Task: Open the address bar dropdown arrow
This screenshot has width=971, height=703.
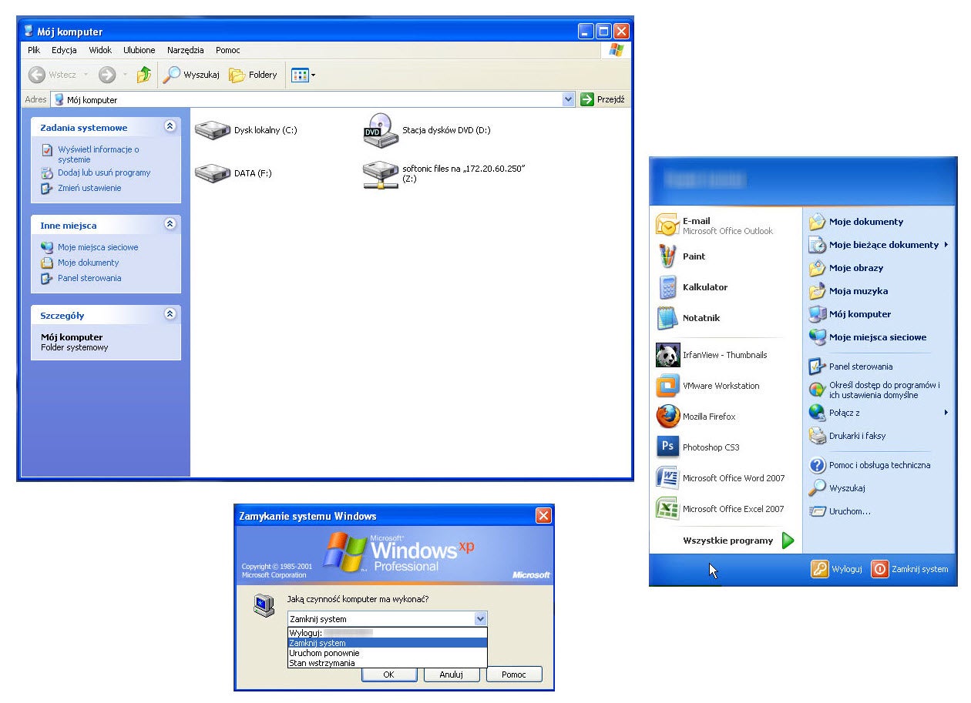Action: tap(569, 99)
